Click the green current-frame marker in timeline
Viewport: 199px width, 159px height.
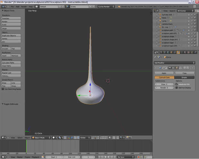[x=26, y=146]
